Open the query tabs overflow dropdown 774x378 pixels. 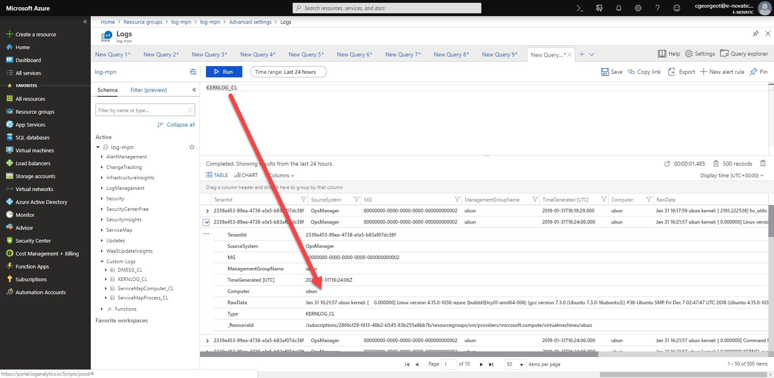(591, 54)
